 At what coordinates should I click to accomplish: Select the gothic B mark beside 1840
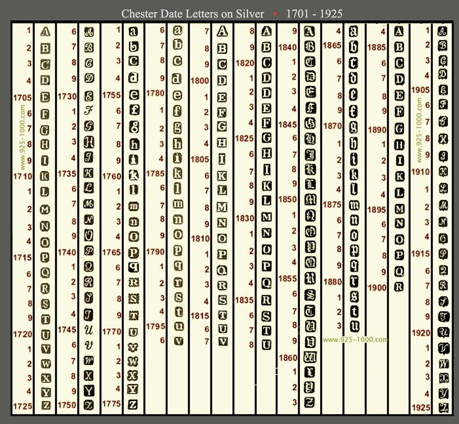pyautogui.click(x=310, y=47)
